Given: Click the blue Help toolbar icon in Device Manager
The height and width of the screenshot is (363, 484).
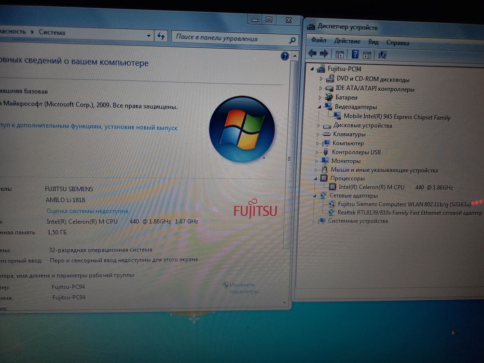Looking at the screenshot, I should (x=355, y=54).
